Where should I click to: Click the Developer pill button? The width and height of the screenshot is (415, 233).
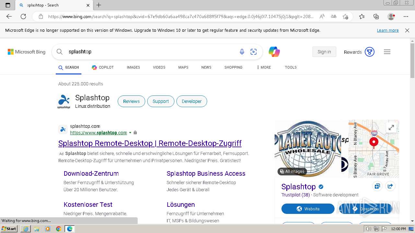(192, 101)
